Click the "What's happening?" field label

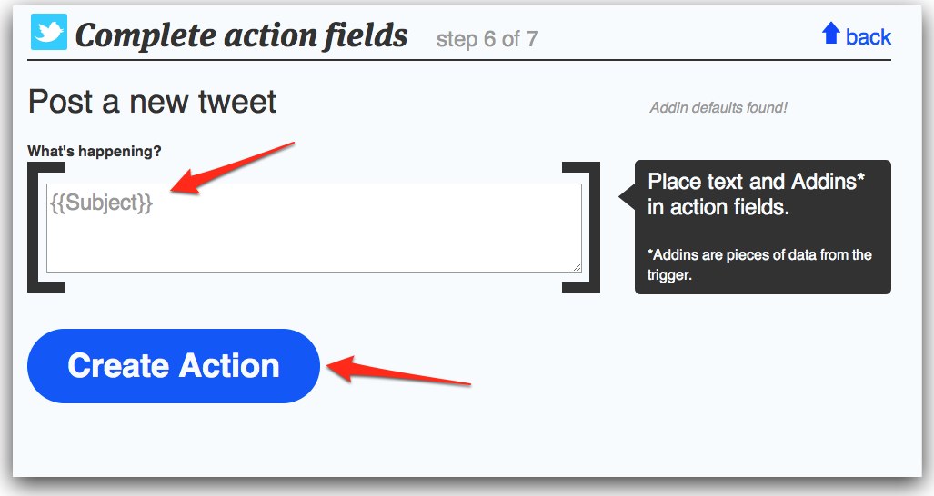click(x=101, y=151)
